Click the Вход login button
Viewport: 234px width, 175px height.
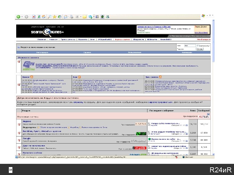click(x=200, y=49)
